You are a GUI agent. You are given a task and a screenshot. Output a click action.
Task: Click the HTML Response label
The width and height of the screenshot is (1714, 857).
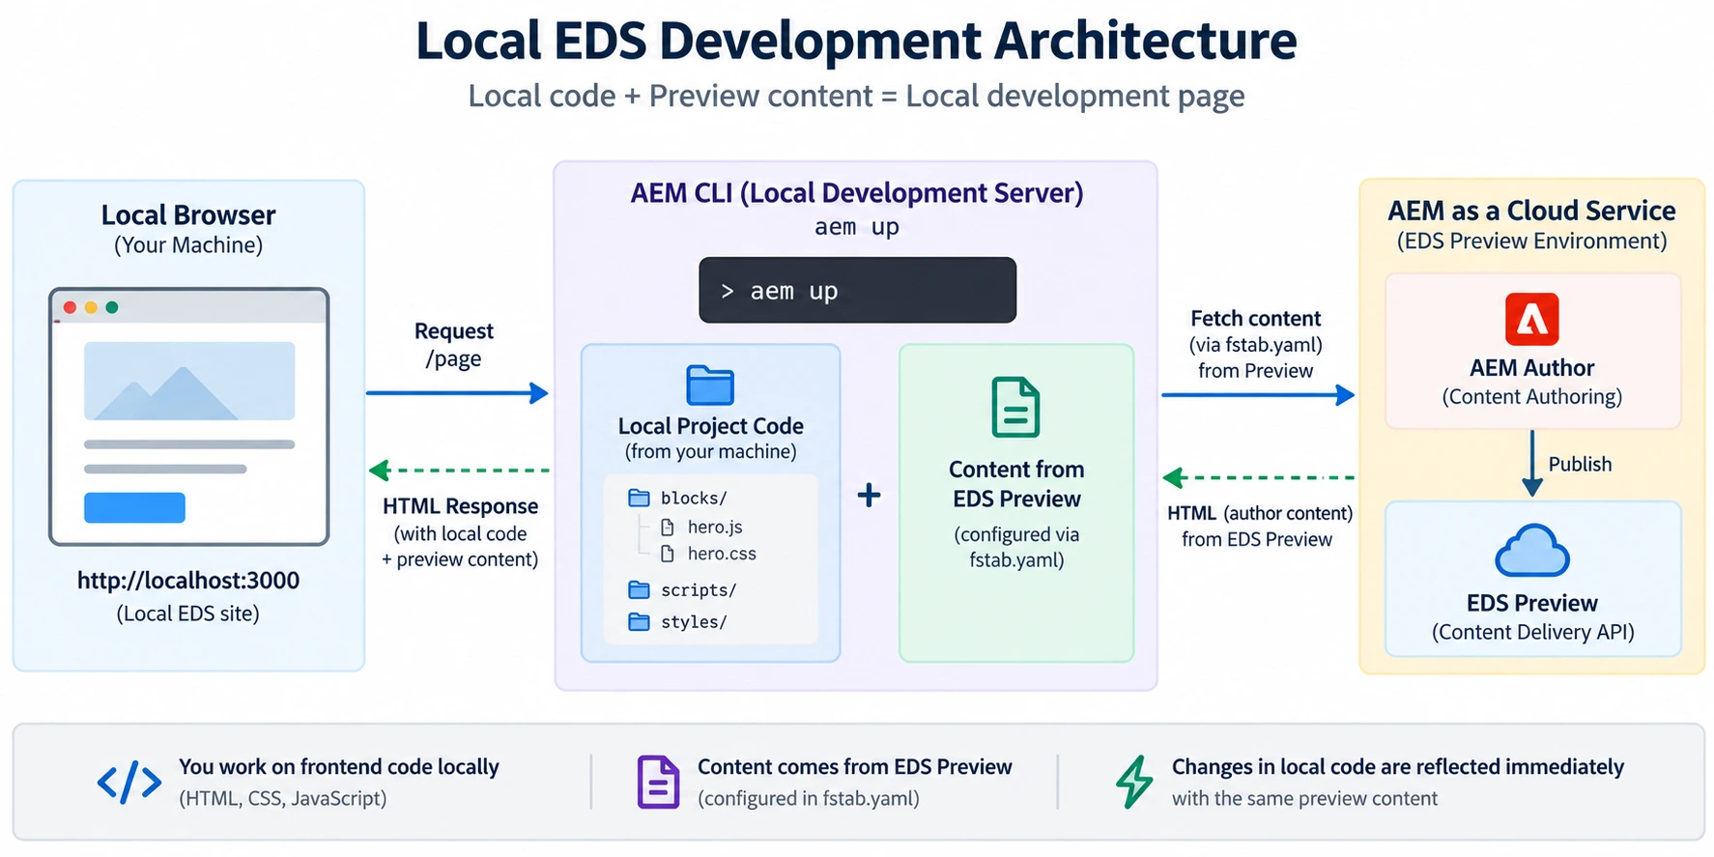[460, 506]
